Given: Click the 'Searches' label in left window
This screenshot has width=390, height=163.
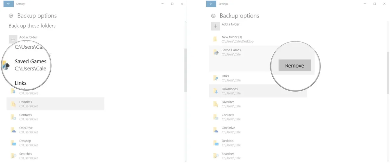Looking at the screenshot, I should 25,154.
